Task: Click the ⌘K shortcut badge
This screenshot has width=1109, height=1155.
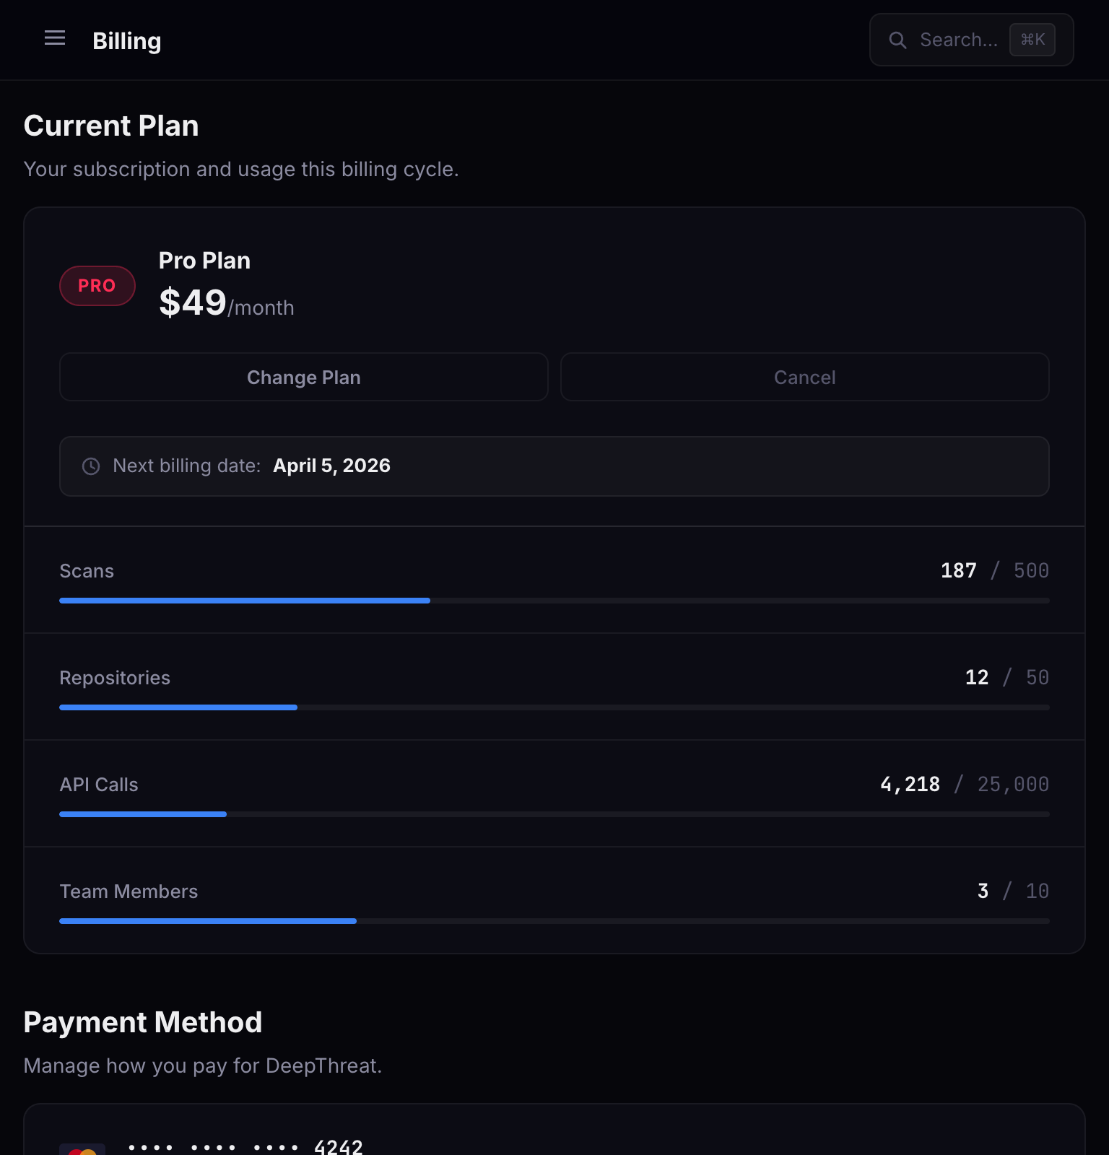Action: pyautogui.click(x=1032, y=40)
